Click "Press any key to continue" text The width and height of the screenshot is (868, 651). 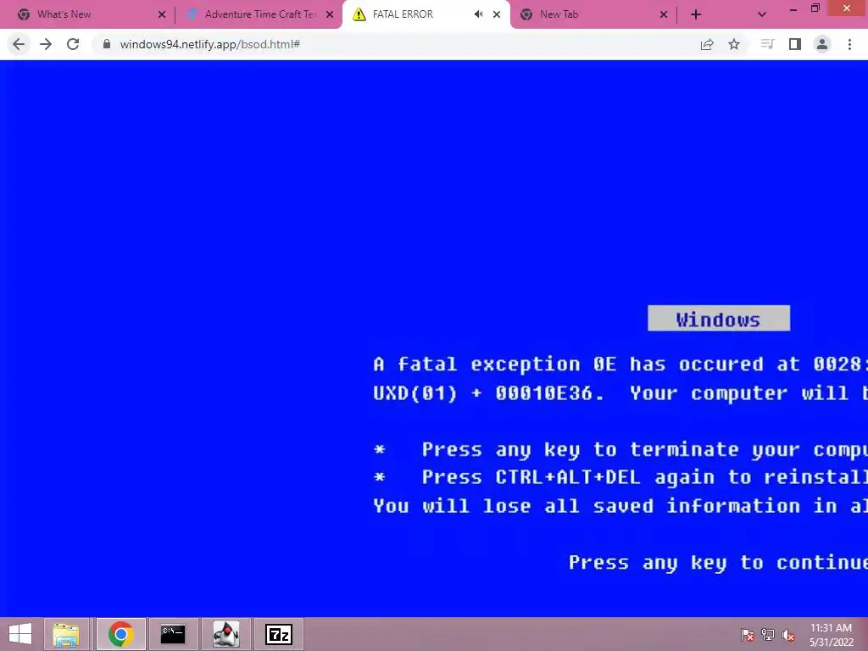tap(718, 563)
